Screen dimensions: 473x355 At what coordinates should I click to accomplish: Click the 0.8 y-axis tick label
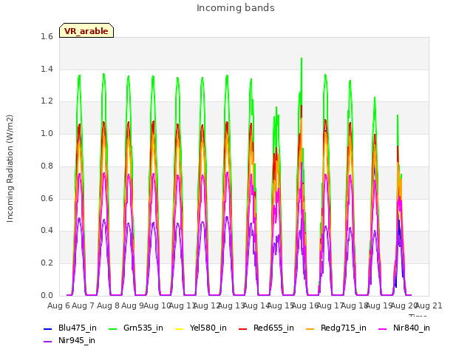click(47, 166)
